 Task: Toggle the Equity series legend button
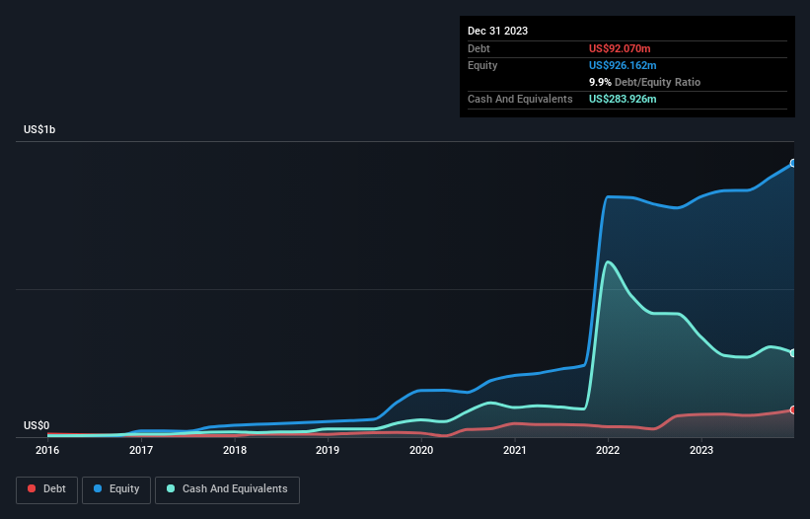point(116,489)
